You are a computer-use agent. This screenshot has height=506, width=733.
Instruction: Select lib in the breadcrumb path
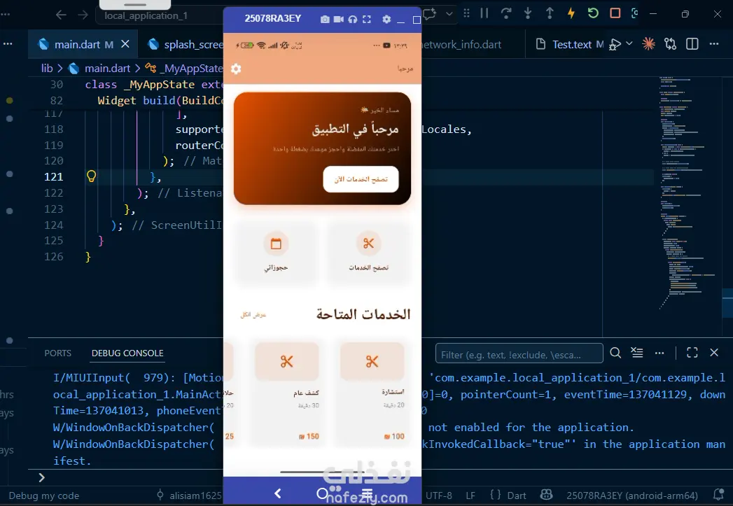pyautogui.click(x=47, y=68)
